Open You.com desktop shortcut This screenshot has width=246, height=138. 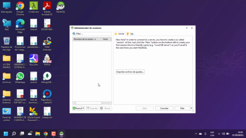click(33, 60)
